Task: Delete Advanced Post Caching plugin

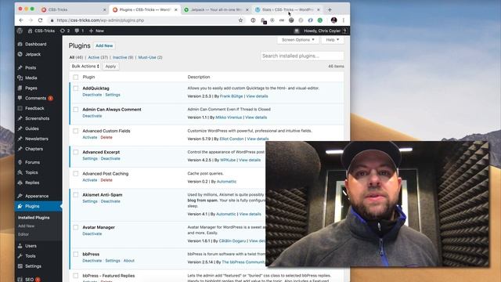Action: pyautogui.click(x=106, y=180)
